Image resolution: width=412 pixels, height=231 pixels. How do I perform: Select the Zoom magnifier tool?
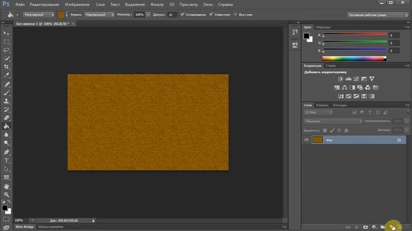point(6,194)
